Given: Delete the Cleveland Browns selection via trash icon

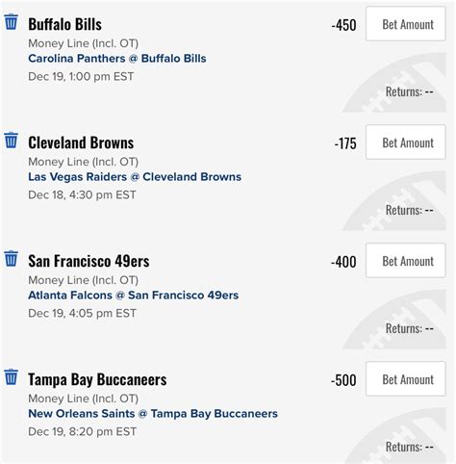Looking at the screenshot, I should coord(11,140).
